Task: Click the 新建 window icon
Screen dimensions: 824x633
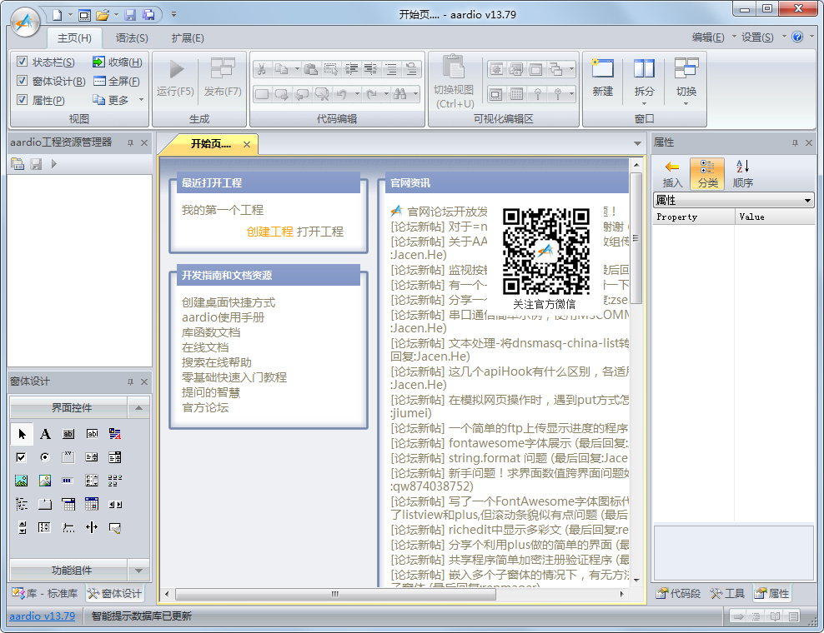Action: (602, 70)
